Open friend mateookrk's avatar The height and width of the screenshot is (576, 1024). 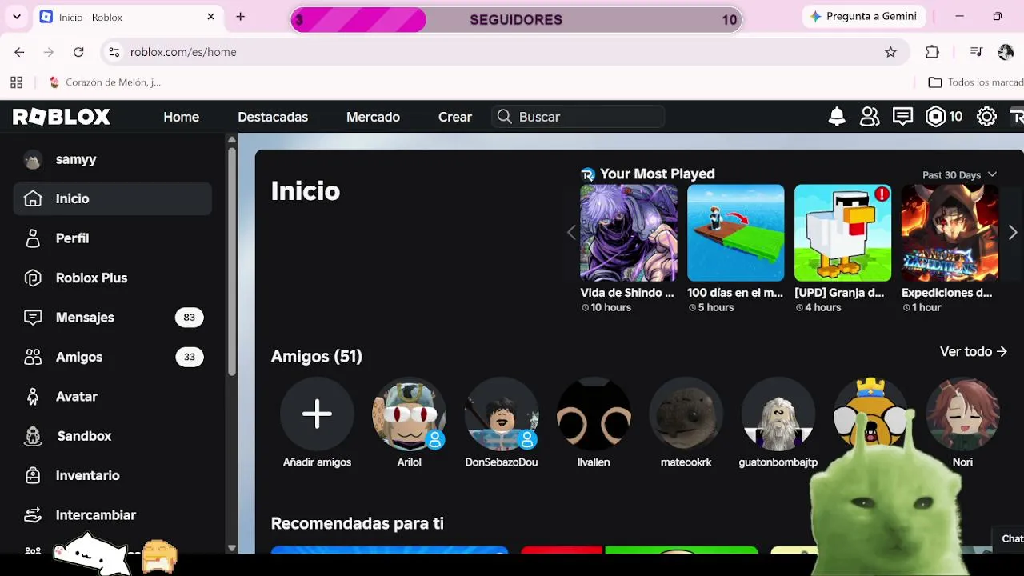tap(686, 414)
